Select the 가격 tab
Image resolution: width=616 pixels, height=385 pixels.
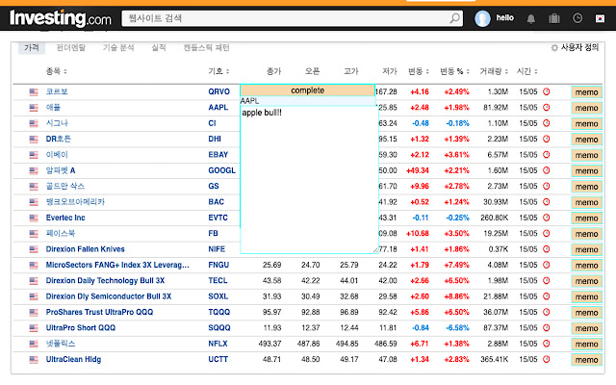click(x=32, y=47)
